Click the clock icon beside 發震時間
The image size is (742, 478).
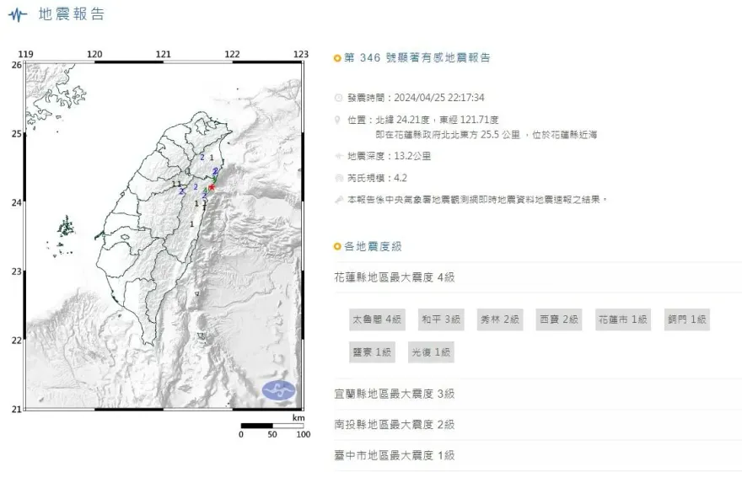[x=339, y=98]
